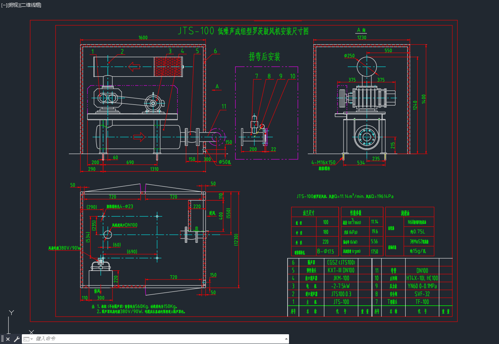The width and height of the screenshot is (499, 344).
Task: Select the 风机电源380V/90W leader label
Action: pyautogui.click(x=64, y=248)
